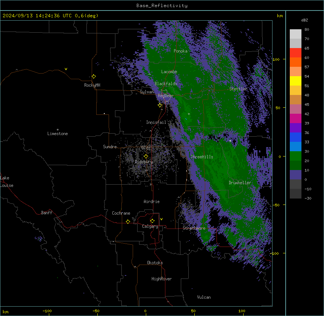Select the purple-blue 0–10 dBZ legend swatch
This screenshot has width=324, height=316.
[295, 175]
